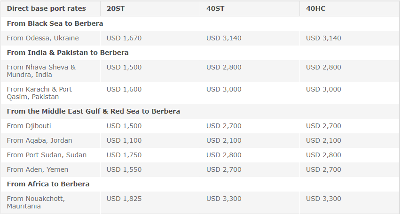Click the 'From India & Pakistan to Berbera' heading
Image resolution: width=401 pixels, height=215 pixels.
(68, 53)
